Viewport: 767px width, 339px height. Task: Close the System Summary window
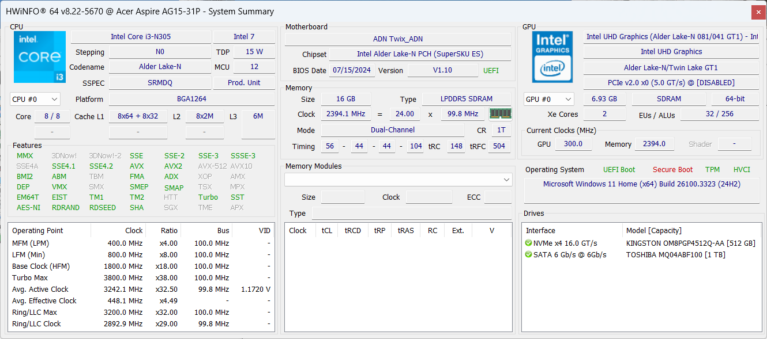(x=759, y=12)
